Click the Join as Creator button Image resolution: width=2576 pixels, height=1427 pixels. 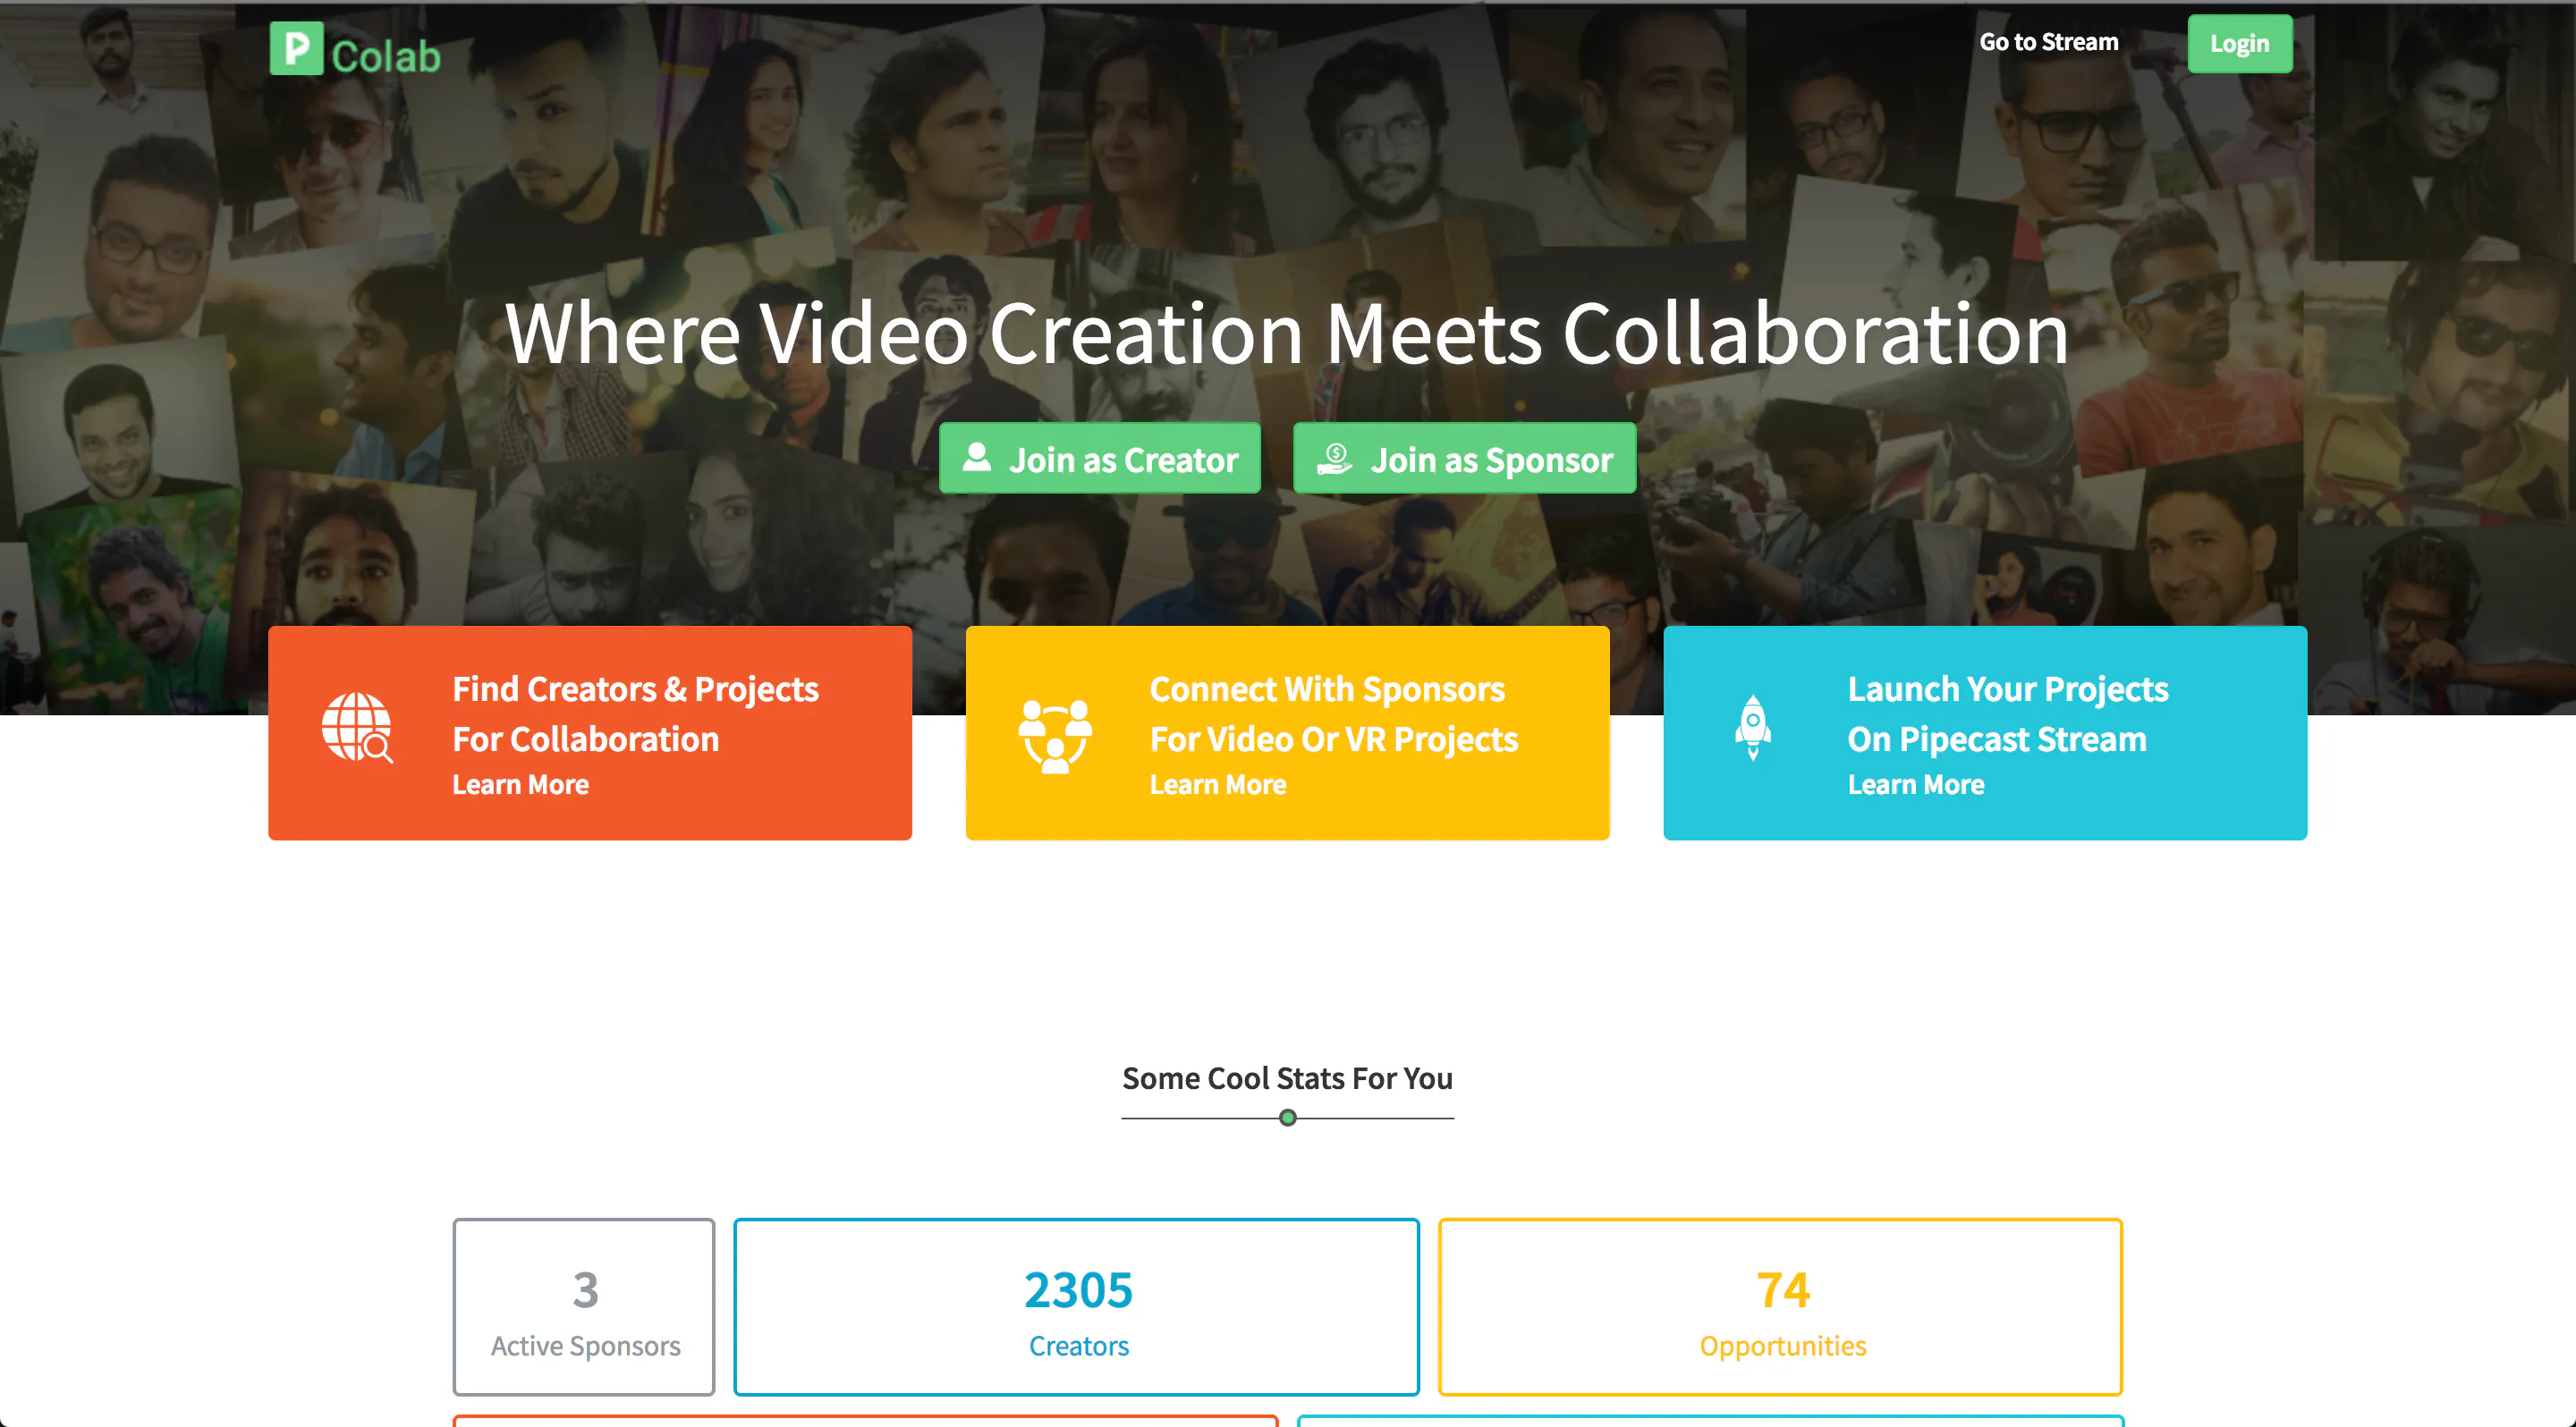click(1099, 459)
